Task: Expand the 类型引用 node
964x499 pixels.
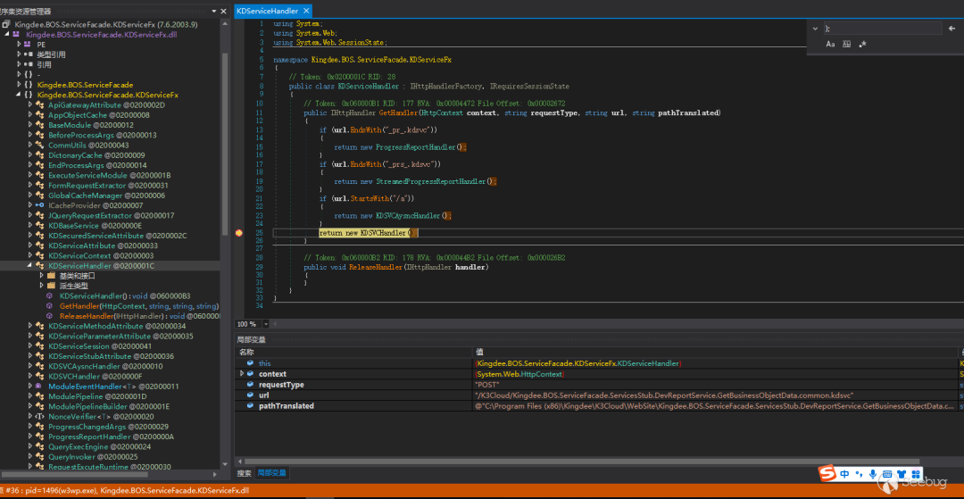Action: (x=19, y=54)
